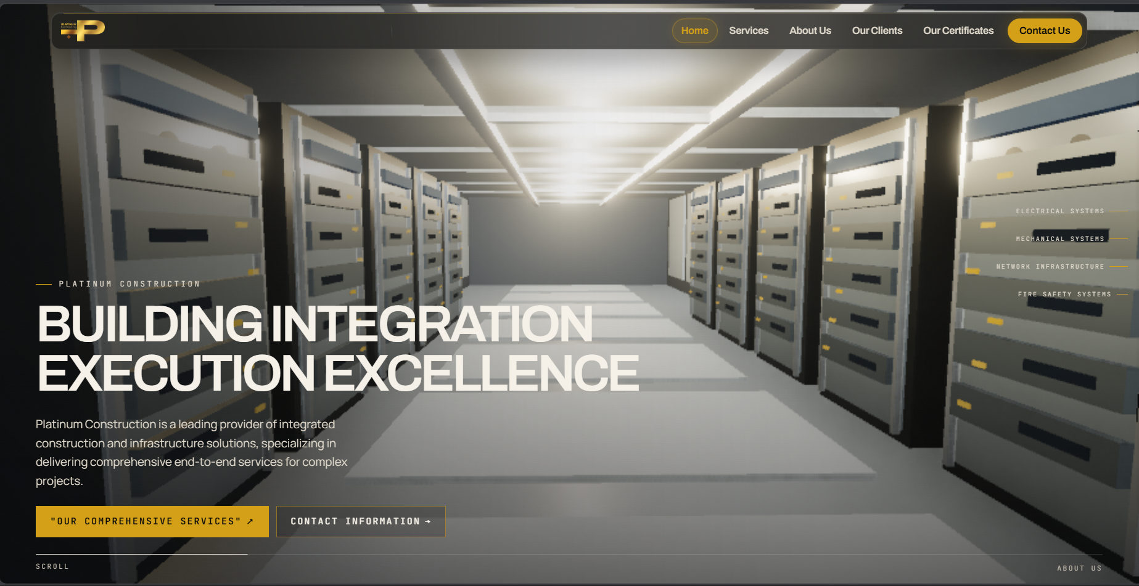The image size is (1139, 586).
Task: Go to the Services menu item
Action: [749, 31]
